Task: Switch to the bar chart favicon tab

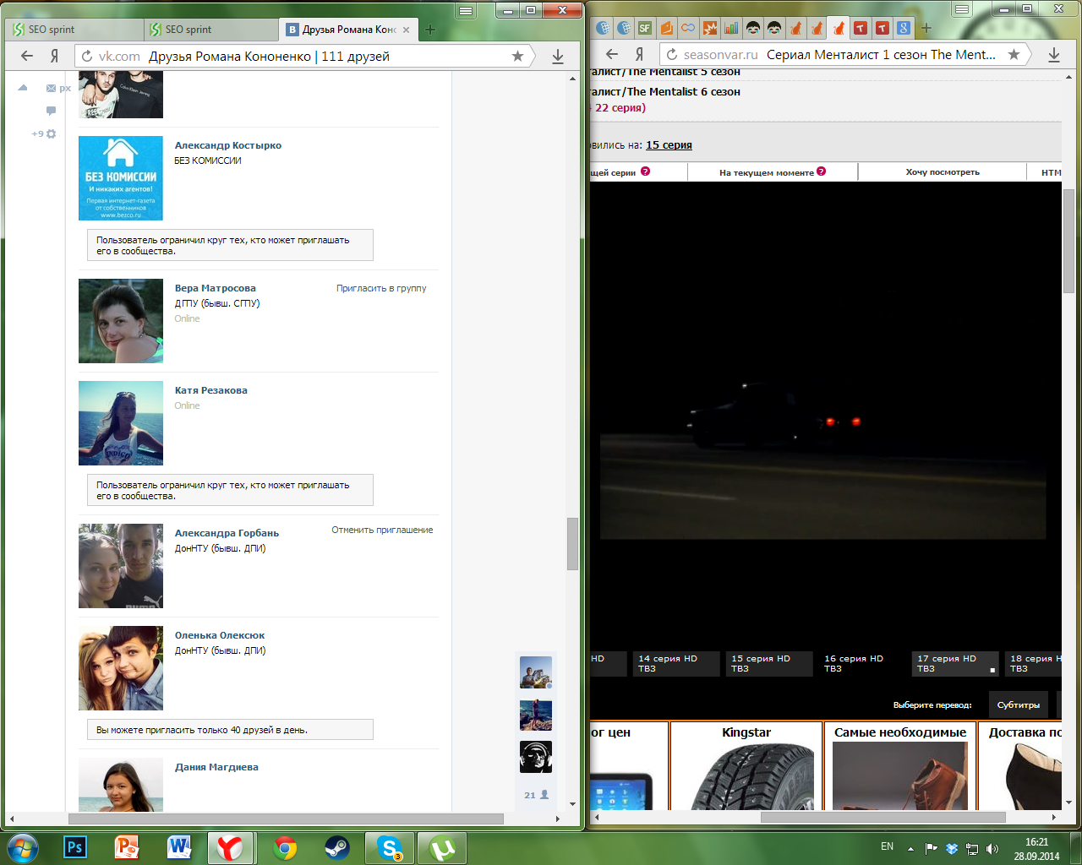Action: point(731,28)
